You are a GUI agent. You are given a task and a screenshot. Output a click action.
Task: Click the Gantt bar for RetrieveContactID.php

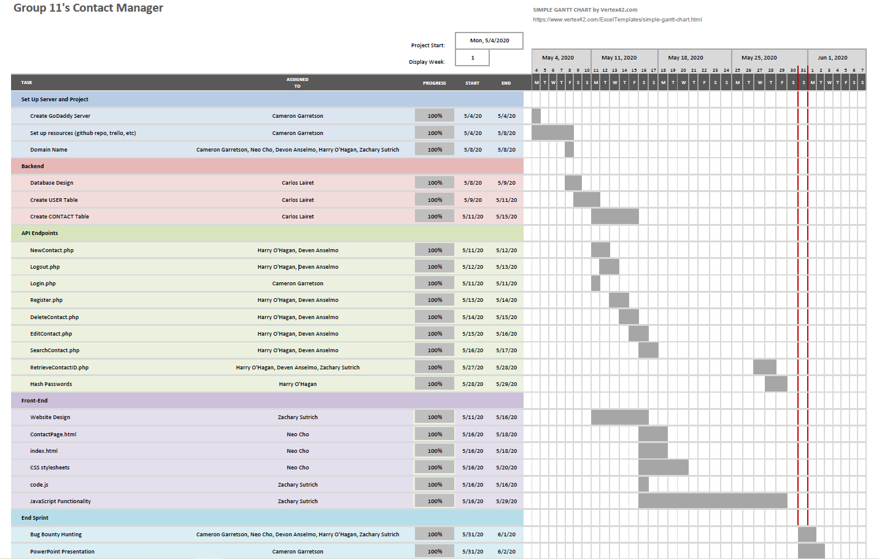coord(764,367)
